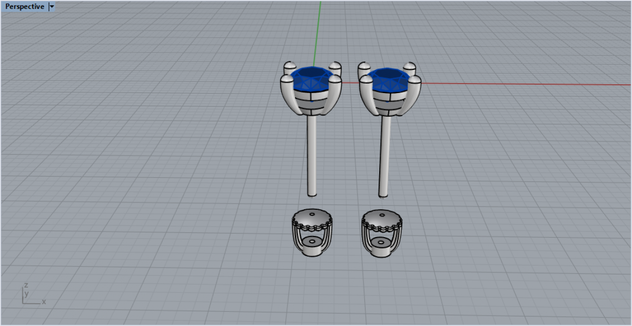Open the Perspective viewport dropdown arrow
This screenshot has width=632, height=326.
click(51, 7)
